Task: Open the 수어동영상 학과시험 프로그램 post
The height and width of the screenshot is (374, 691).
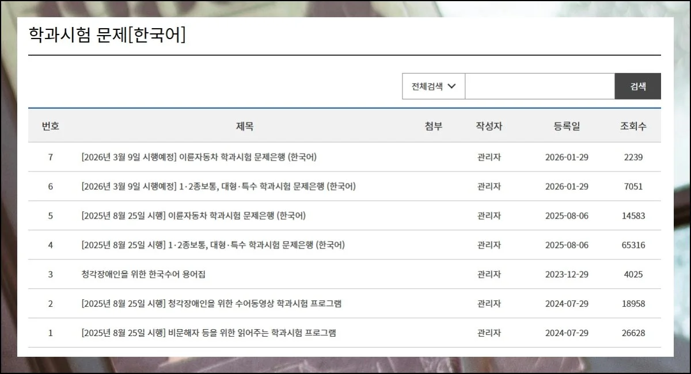Action: [x=211, y=304]
